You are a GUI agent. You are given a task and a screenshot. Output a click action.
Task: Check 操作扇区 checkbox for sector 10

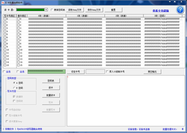point(18,50)
